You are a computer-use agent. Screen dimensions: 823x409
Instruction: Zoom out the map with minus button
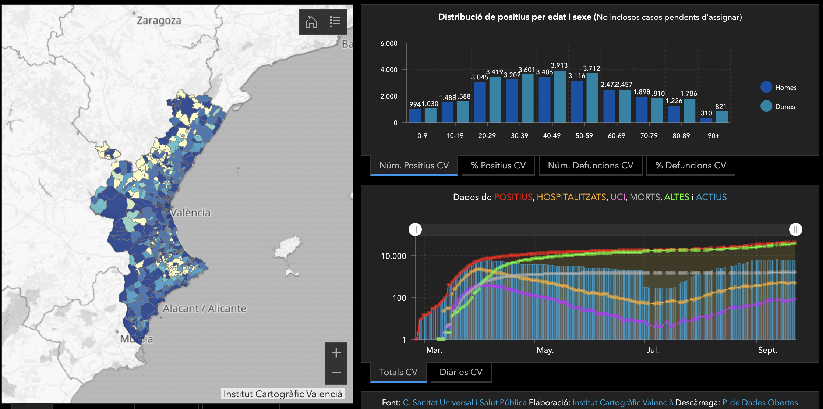[336, 373]
